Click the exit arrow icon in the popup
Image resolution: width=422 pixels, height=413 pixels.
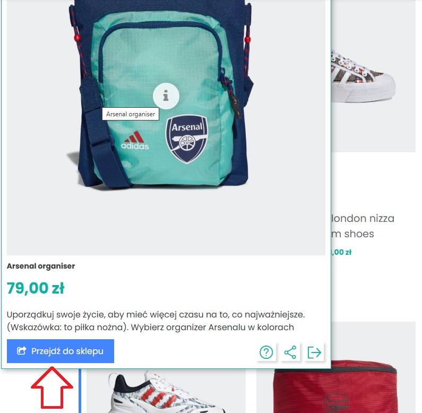click(314, 352)
